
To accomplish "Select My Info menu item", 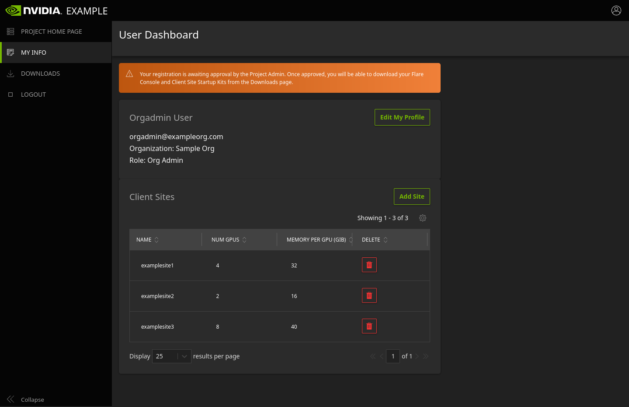I will point(56,53).
